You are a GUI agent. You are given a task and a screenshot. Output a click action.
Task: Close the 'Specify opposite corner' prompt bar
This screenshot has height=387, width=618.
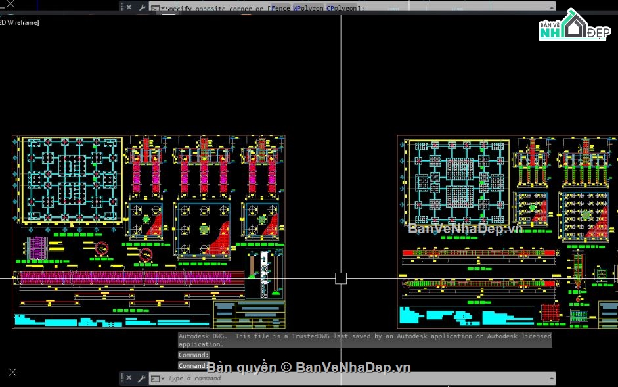[129, 8]
